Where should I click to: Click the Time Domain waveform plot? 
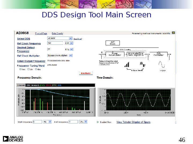pyautogui.click(x=139, y=100)
